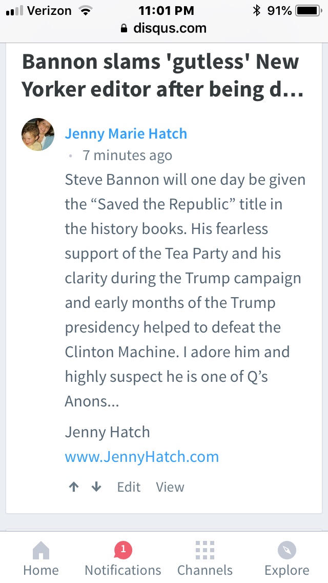This screenshot has width=328, height=583.
Task: Tap Jenny Marie Hatch's avatar photo
Action: click(x=38, y=134)
